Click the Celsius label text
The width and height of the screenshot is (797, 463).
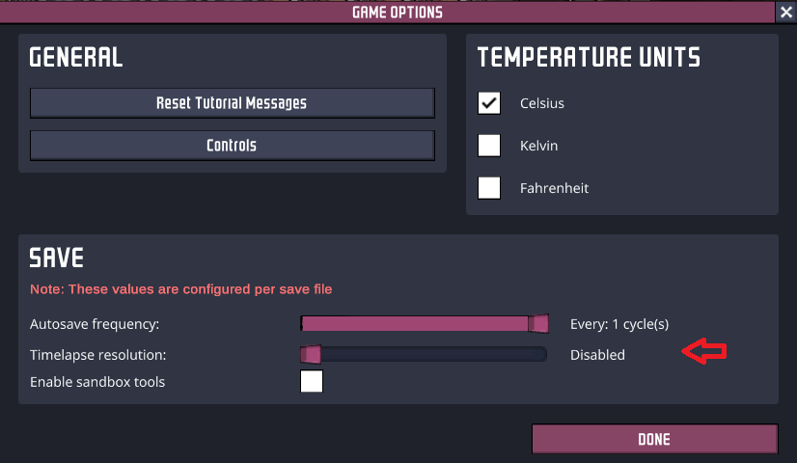542,103
